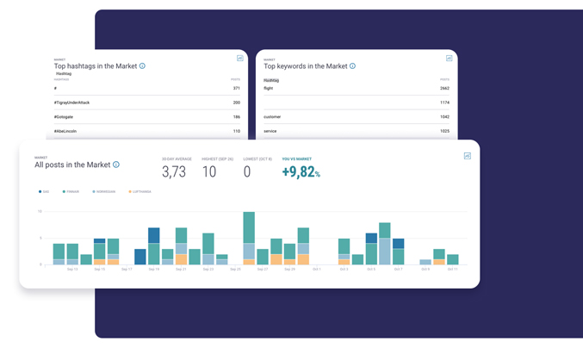
Task: Toggle SAS series in chart legend
Action: [44, 192]
